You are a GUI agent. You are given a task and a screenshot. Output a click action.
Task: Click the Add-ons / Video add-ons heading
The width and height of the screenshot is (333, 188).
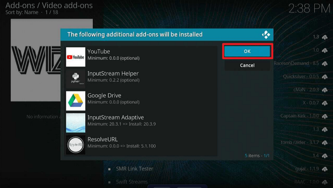coord(49,5)
